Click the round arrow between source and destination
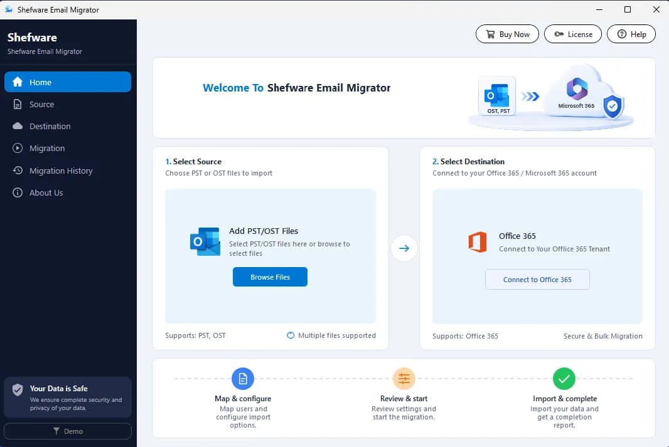This screenshot has height=447, width=669. click(x=404, y=248)
